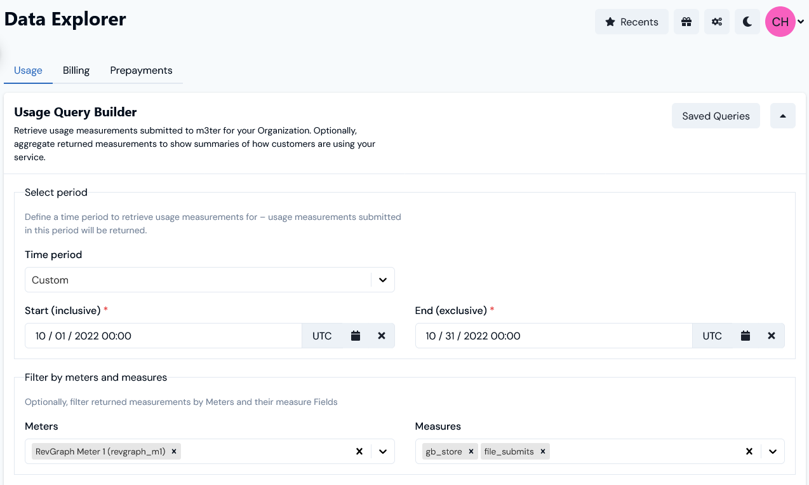View Recents
The image size is (809, 485).
coord(631,22)
